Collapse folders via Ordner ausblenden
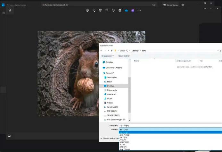 (x=110, y=138)
